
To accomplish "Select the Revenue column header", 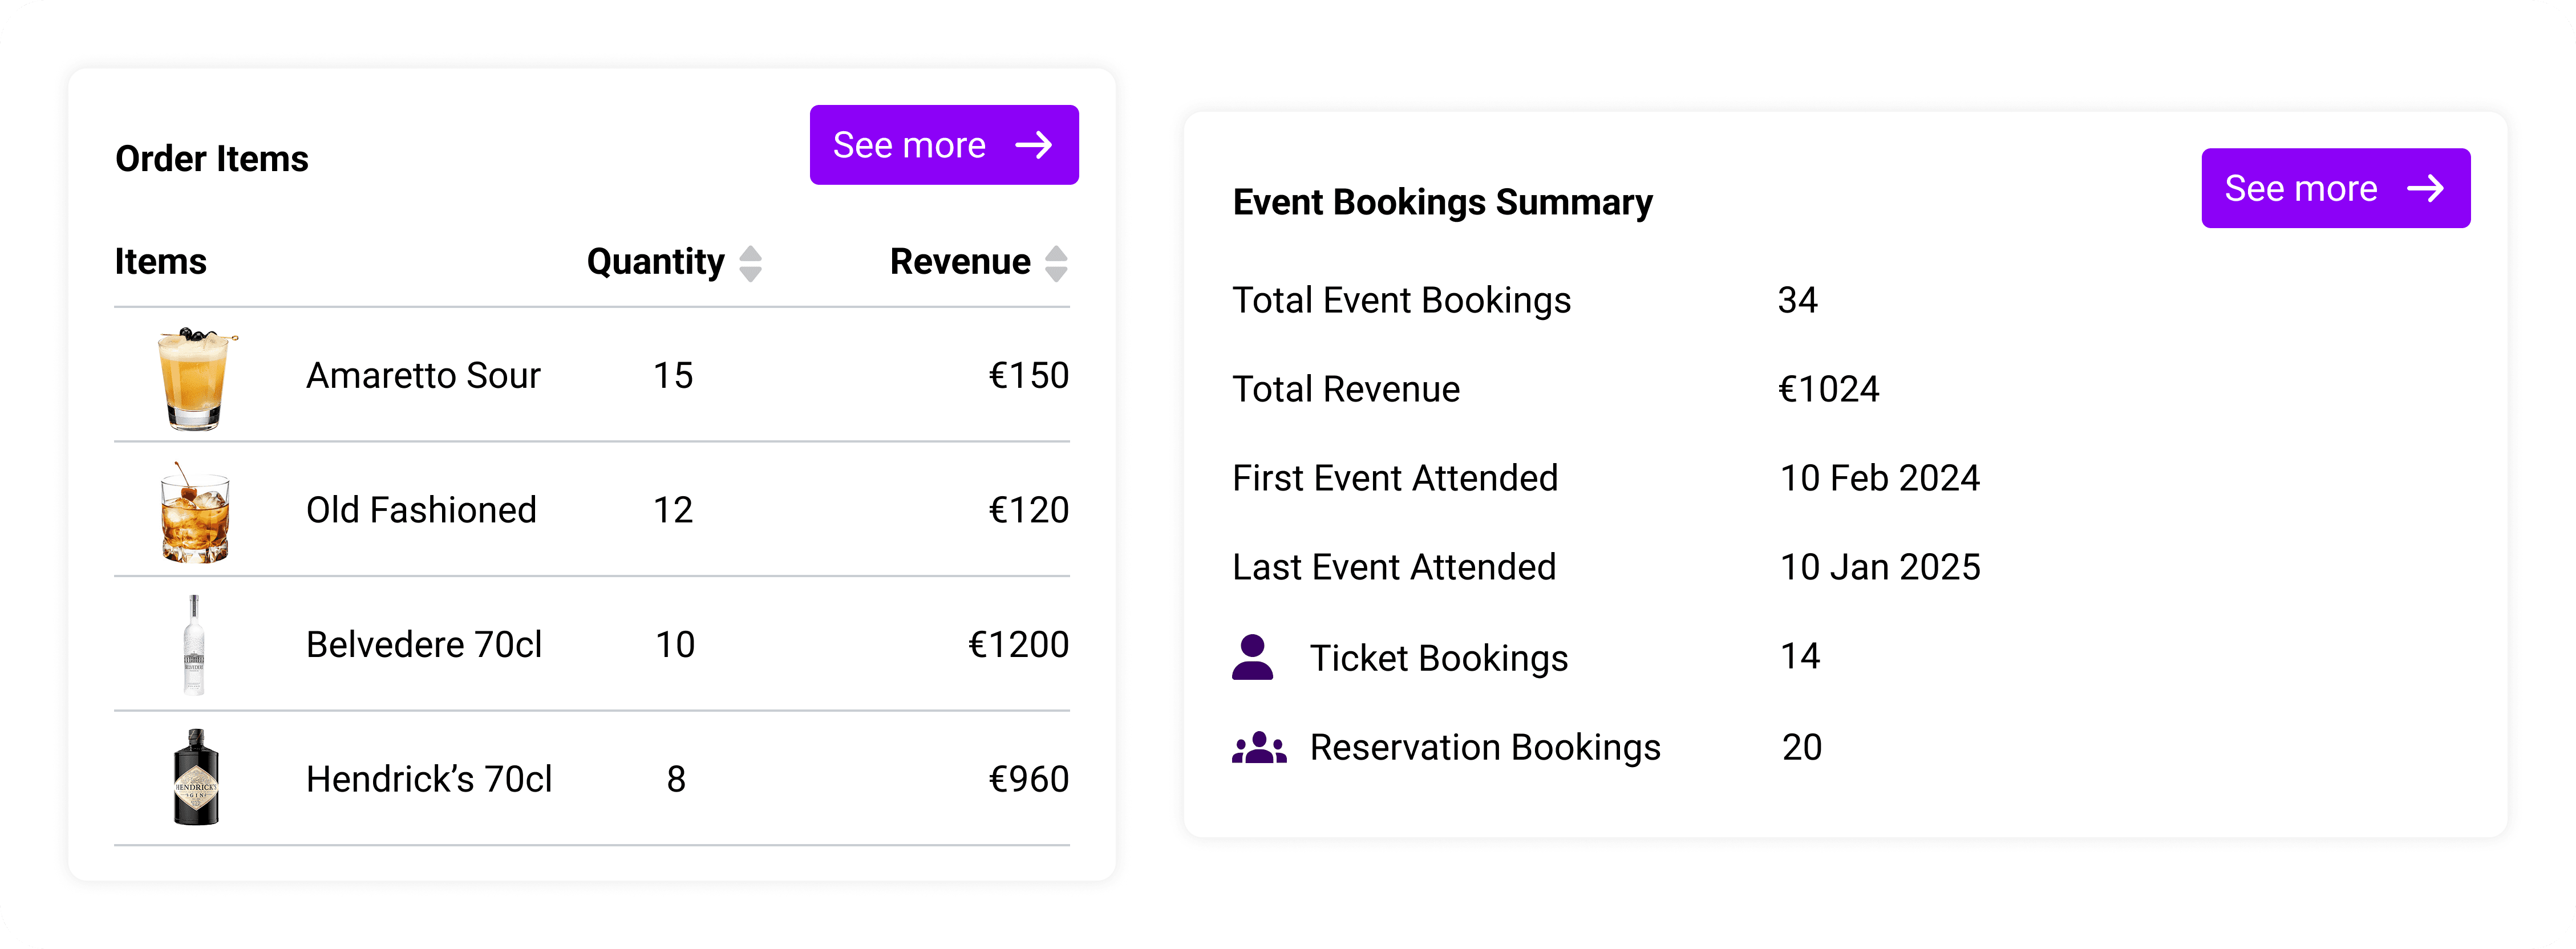I will coord(959,262).
